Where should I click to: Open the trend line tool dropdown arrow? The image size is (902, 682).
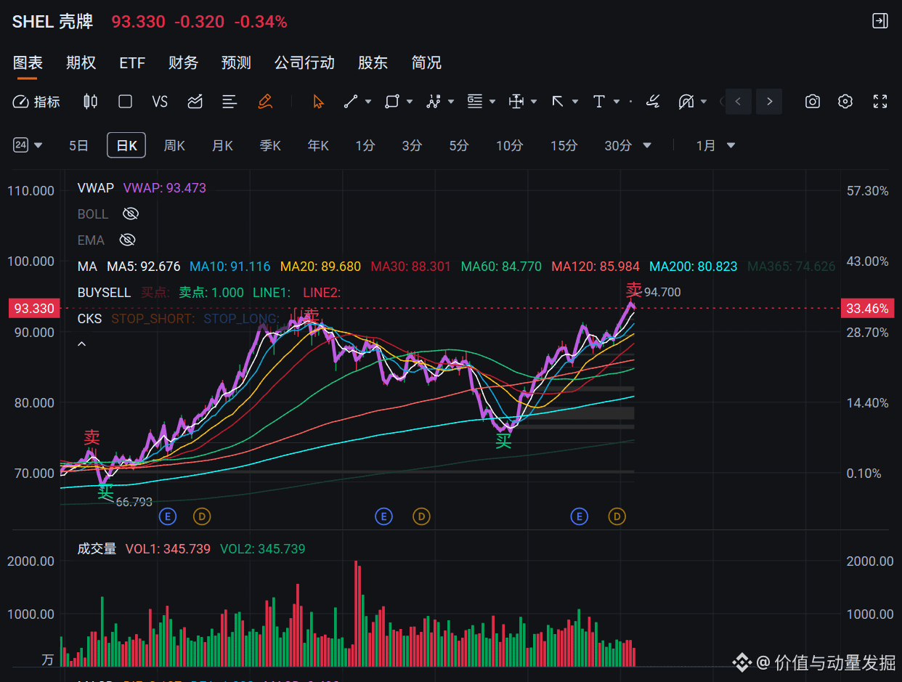click(368, 102)
